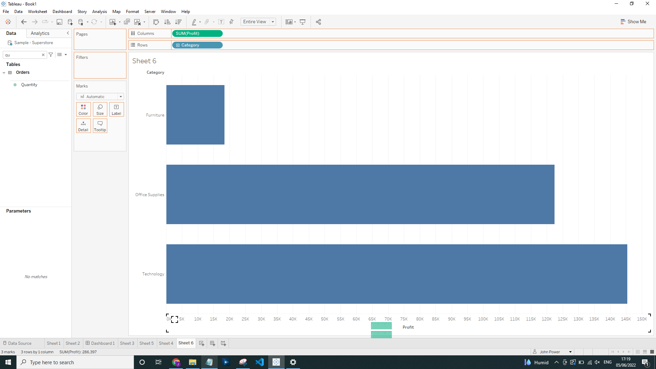Click the Size marks card
656x369 pixels.
click(100, 109)
